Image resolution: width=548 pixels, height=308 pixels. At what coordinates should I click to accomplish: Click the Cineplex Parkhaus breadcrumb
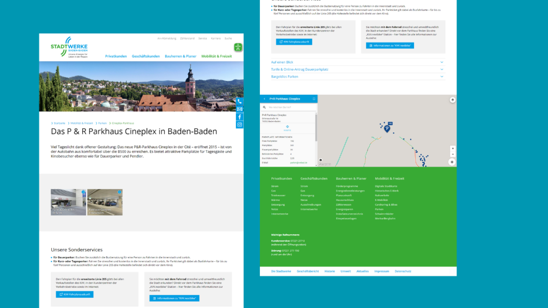point(123,123)
